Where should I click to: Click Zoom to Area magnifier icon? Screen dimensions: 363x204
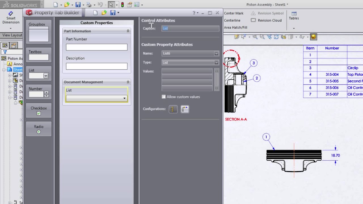262,37
